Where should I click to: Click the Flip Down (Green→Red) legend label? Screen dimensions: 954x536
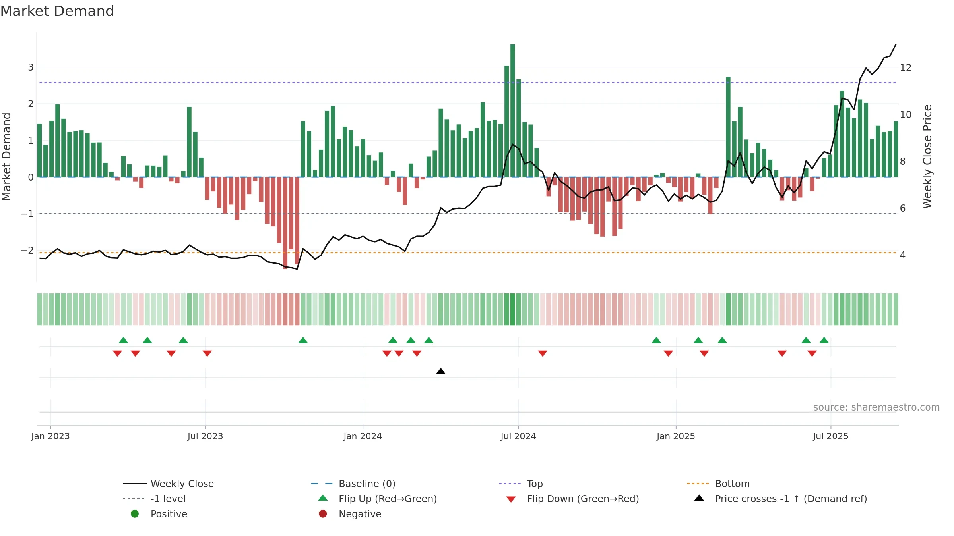point(583,499)
